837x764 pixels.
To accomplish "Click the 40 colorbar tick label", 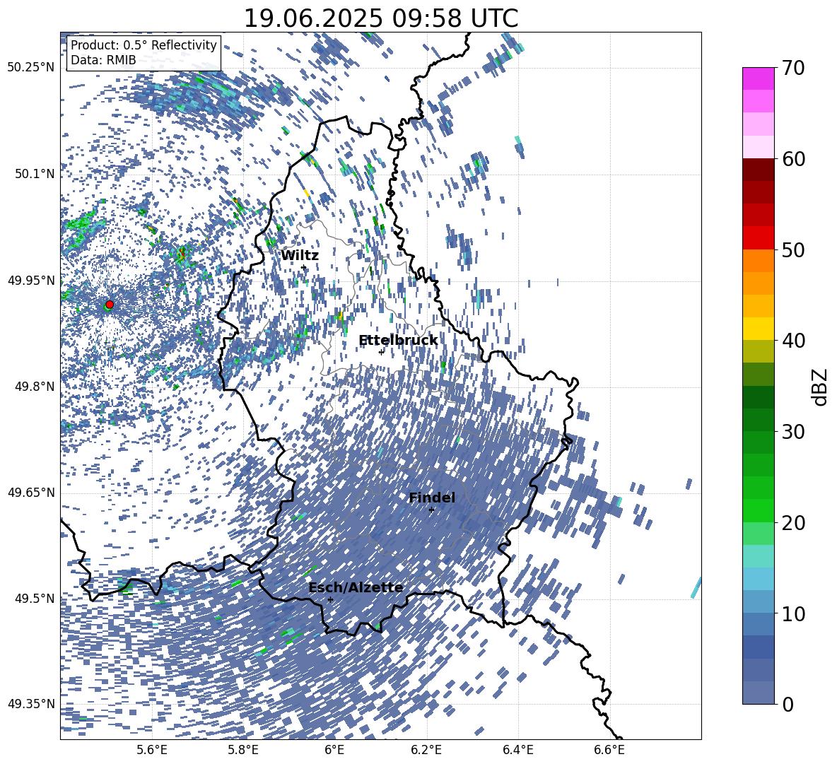I will coord(794,341).
